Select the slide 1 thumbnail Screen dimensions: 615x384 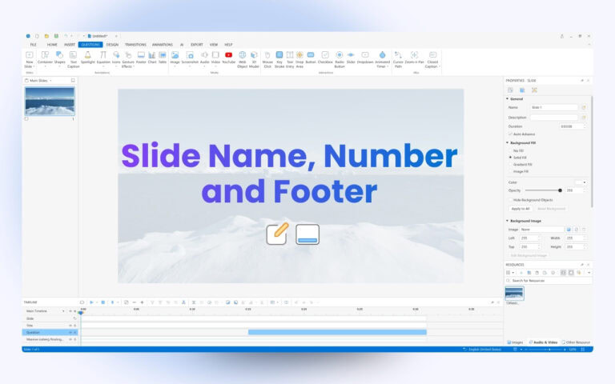pos(50,101)
